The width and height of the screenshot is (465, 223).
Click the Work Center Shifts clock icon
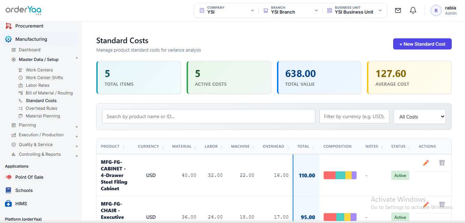(21, 78)
